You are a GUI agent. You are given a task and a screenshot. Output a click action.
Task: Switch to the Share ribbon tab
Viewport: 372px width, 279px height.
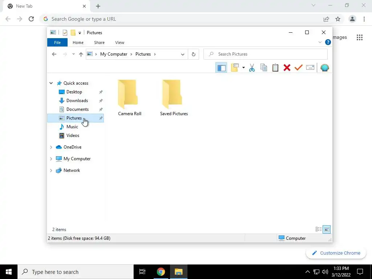99,43
